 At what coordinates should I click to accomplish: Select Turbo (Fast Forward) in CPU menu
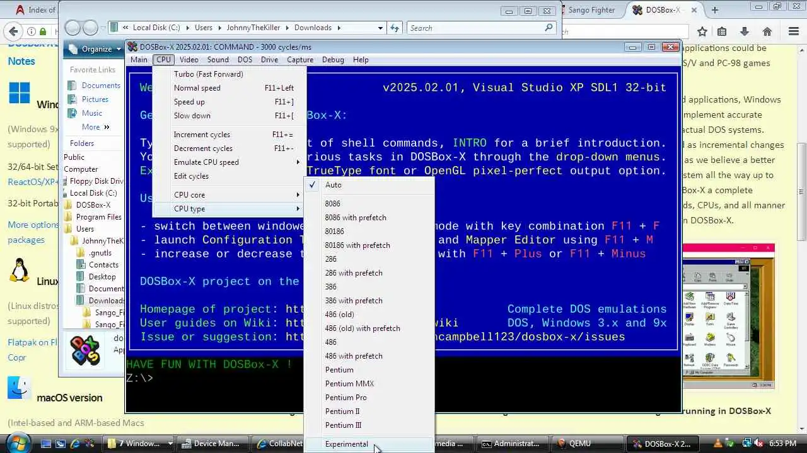click(x=231, y=74)
